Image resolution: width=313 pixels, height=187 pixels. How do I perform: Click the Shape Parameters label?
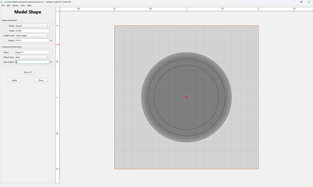click(x=10, y=20)
